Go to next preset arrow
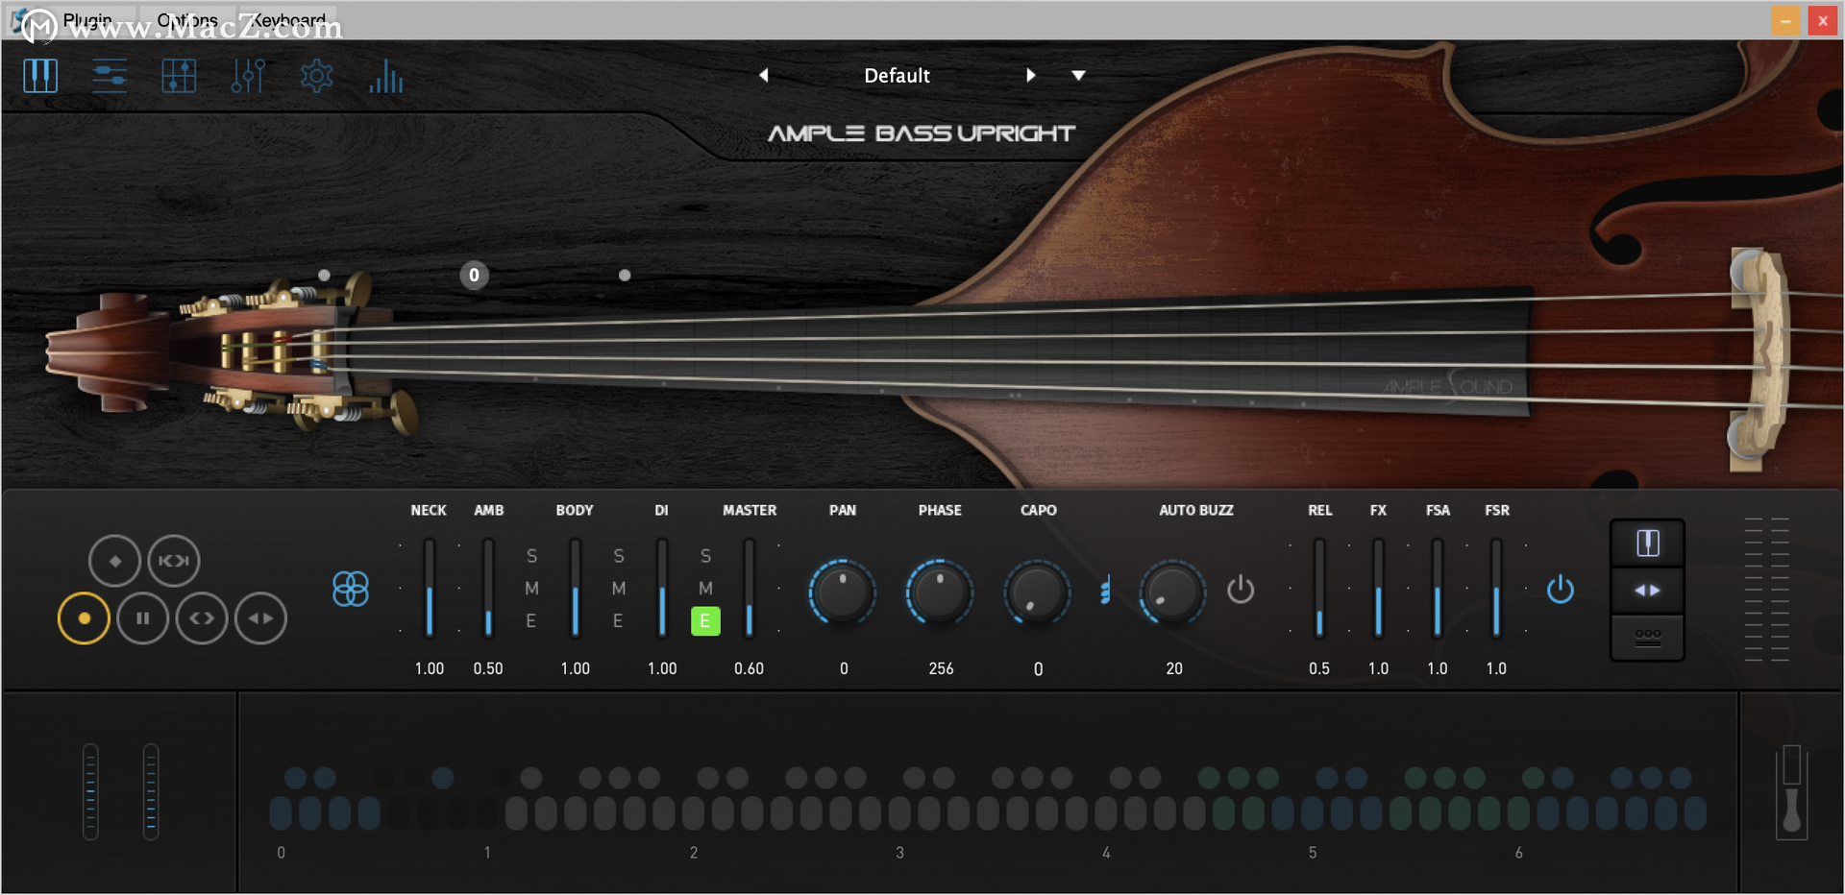 coord(1030,75)
